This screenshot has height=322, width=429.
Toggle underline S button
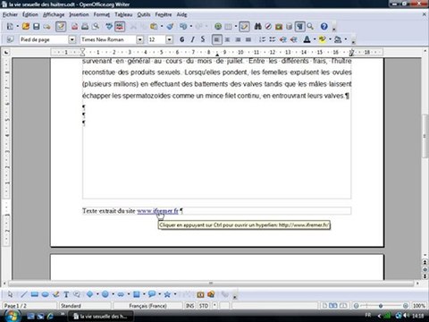(x=203, y=39)
